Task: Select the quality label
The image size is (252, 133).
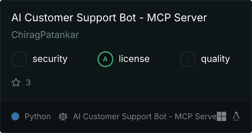Action: click(x=215, y=59)
